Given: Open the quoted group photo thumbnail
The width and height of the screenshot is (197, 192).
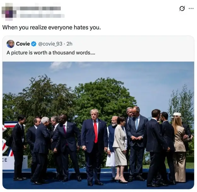Looking at the screenshot, I should click(98, 125).
